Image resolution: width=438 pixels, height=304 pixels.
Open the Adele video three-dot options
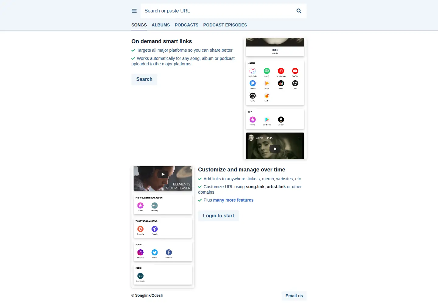pyautogui.click(x=299, y=138)
